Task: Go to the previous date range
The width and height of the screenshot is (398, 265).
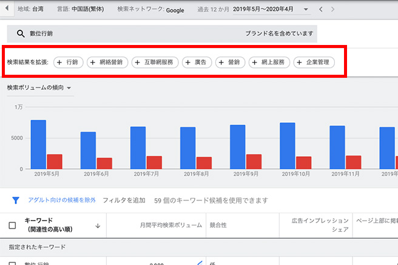Action: (321, 9)
